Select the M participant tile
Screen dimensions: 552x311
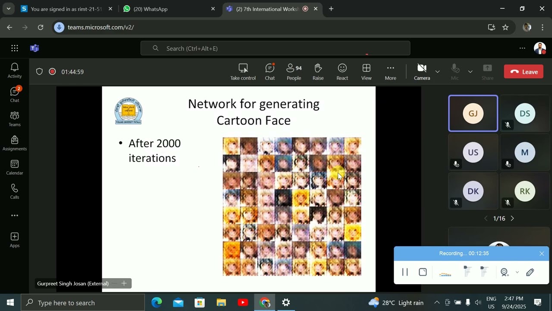pyautogui.click(x=525, y=152)
